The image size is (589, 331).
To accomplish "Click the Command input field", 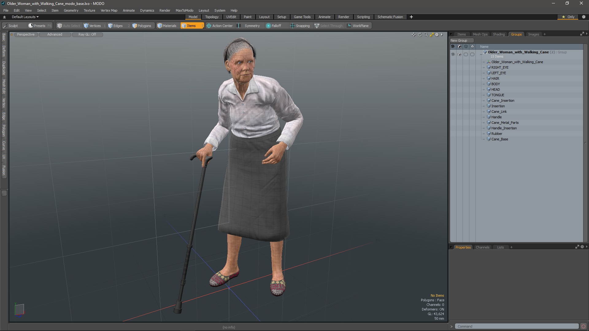I will point(516,326).
